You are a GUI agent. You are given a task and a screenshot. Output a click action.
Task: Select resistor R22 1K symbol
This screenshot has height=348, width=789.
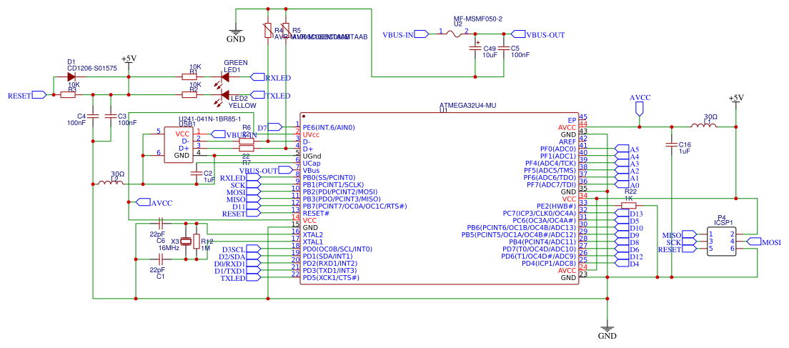[x=628, y=205]
